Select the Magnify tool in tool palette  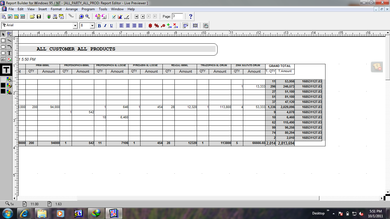(9, 34)
